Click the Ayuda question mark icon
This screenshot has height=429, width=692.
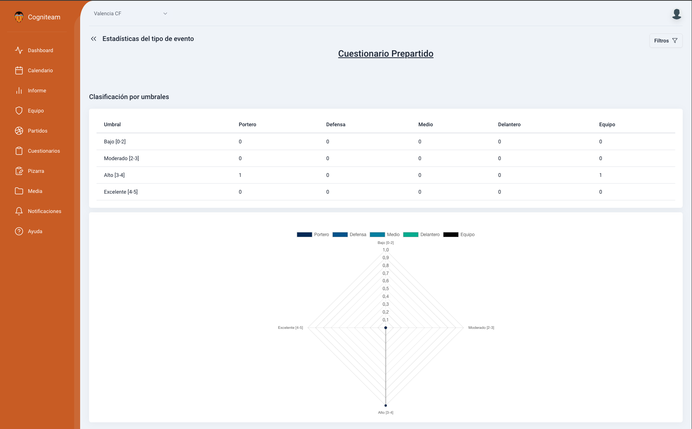(19, 231)
